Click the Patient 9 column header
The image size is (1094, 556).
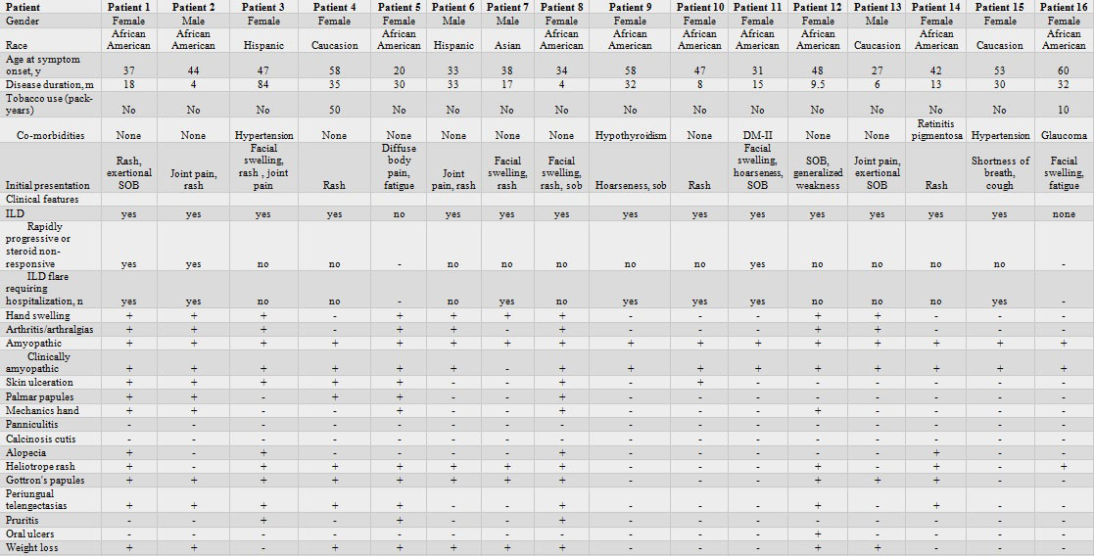[x=628, y=7]
